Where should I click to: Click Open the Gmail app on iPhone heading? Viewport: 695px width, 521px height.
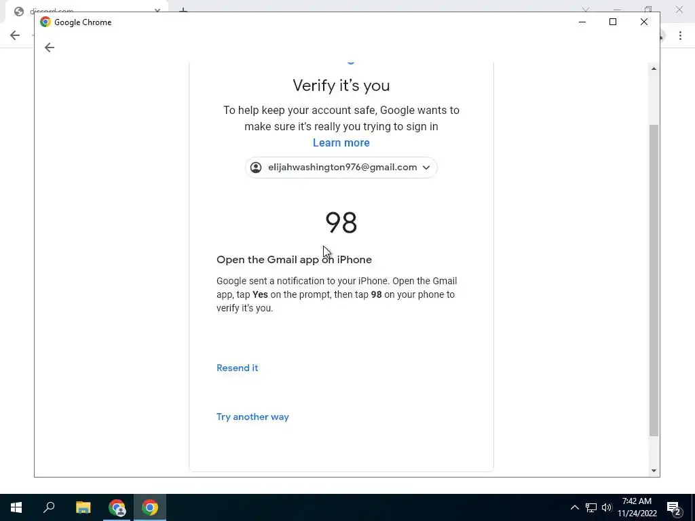coord(294,260)
